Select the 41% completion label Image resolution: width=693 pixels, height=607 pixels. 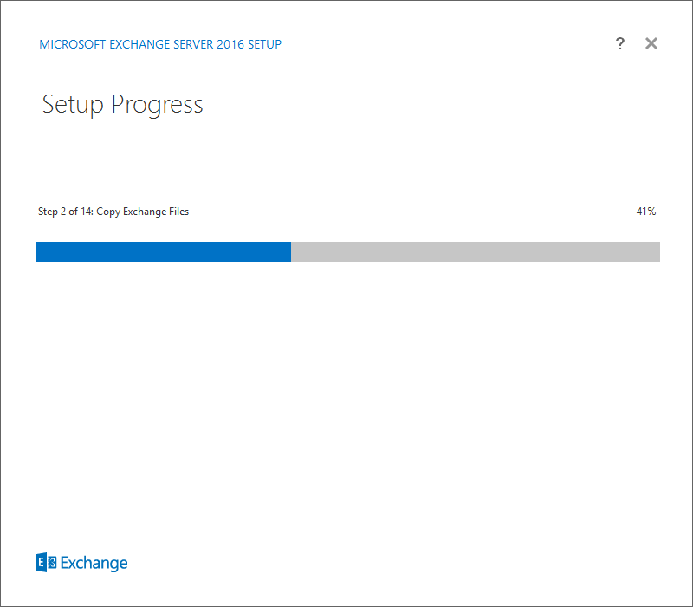click(646, 211)
